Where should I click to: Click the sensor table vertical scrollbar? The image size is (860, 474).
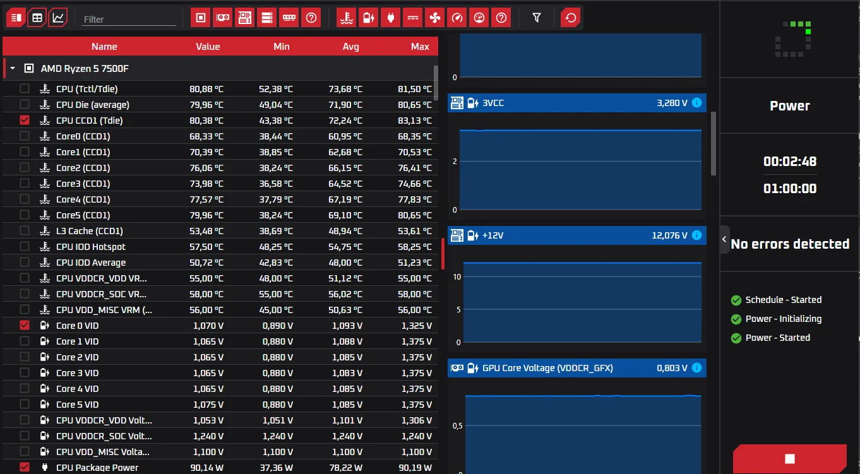[436, 82]
